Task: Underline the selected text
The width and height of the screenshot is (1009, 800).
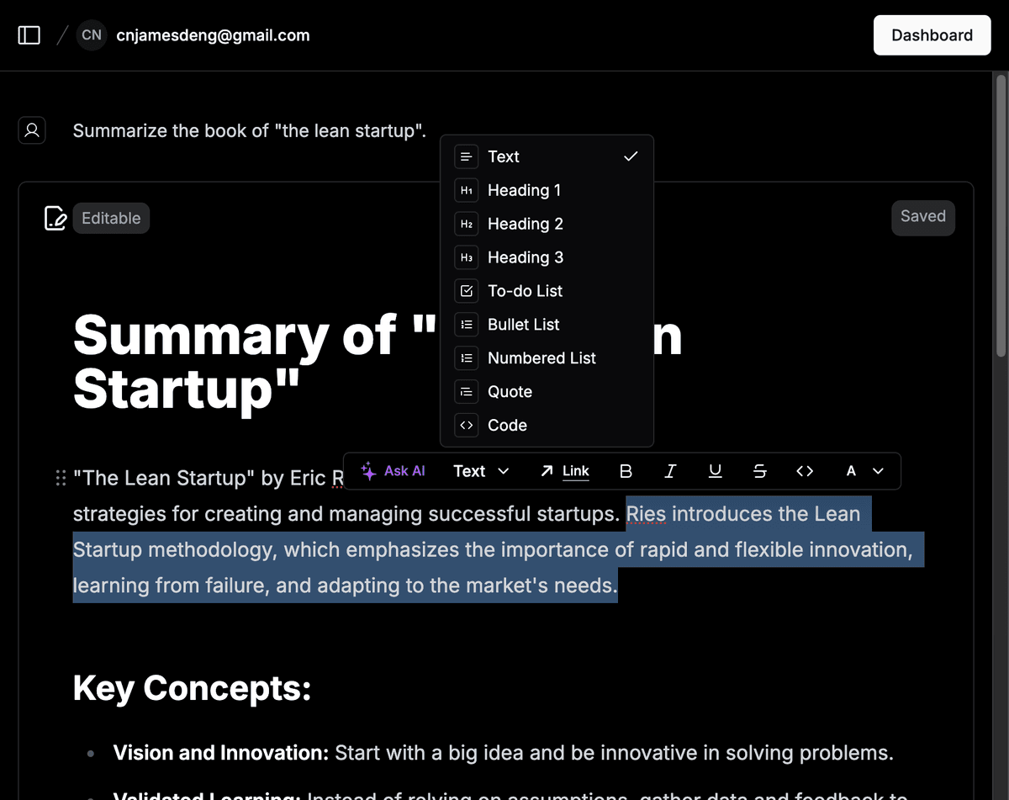Action: 715,471
